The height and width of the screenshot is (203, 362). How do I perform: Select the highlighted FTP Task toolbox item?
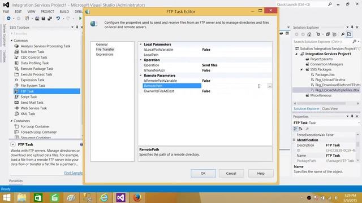click(x=47, y=91)
